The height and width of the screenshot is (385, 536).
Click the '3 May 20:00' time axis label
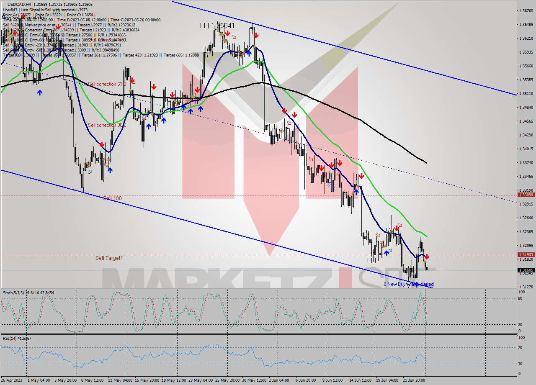(65, 380)
